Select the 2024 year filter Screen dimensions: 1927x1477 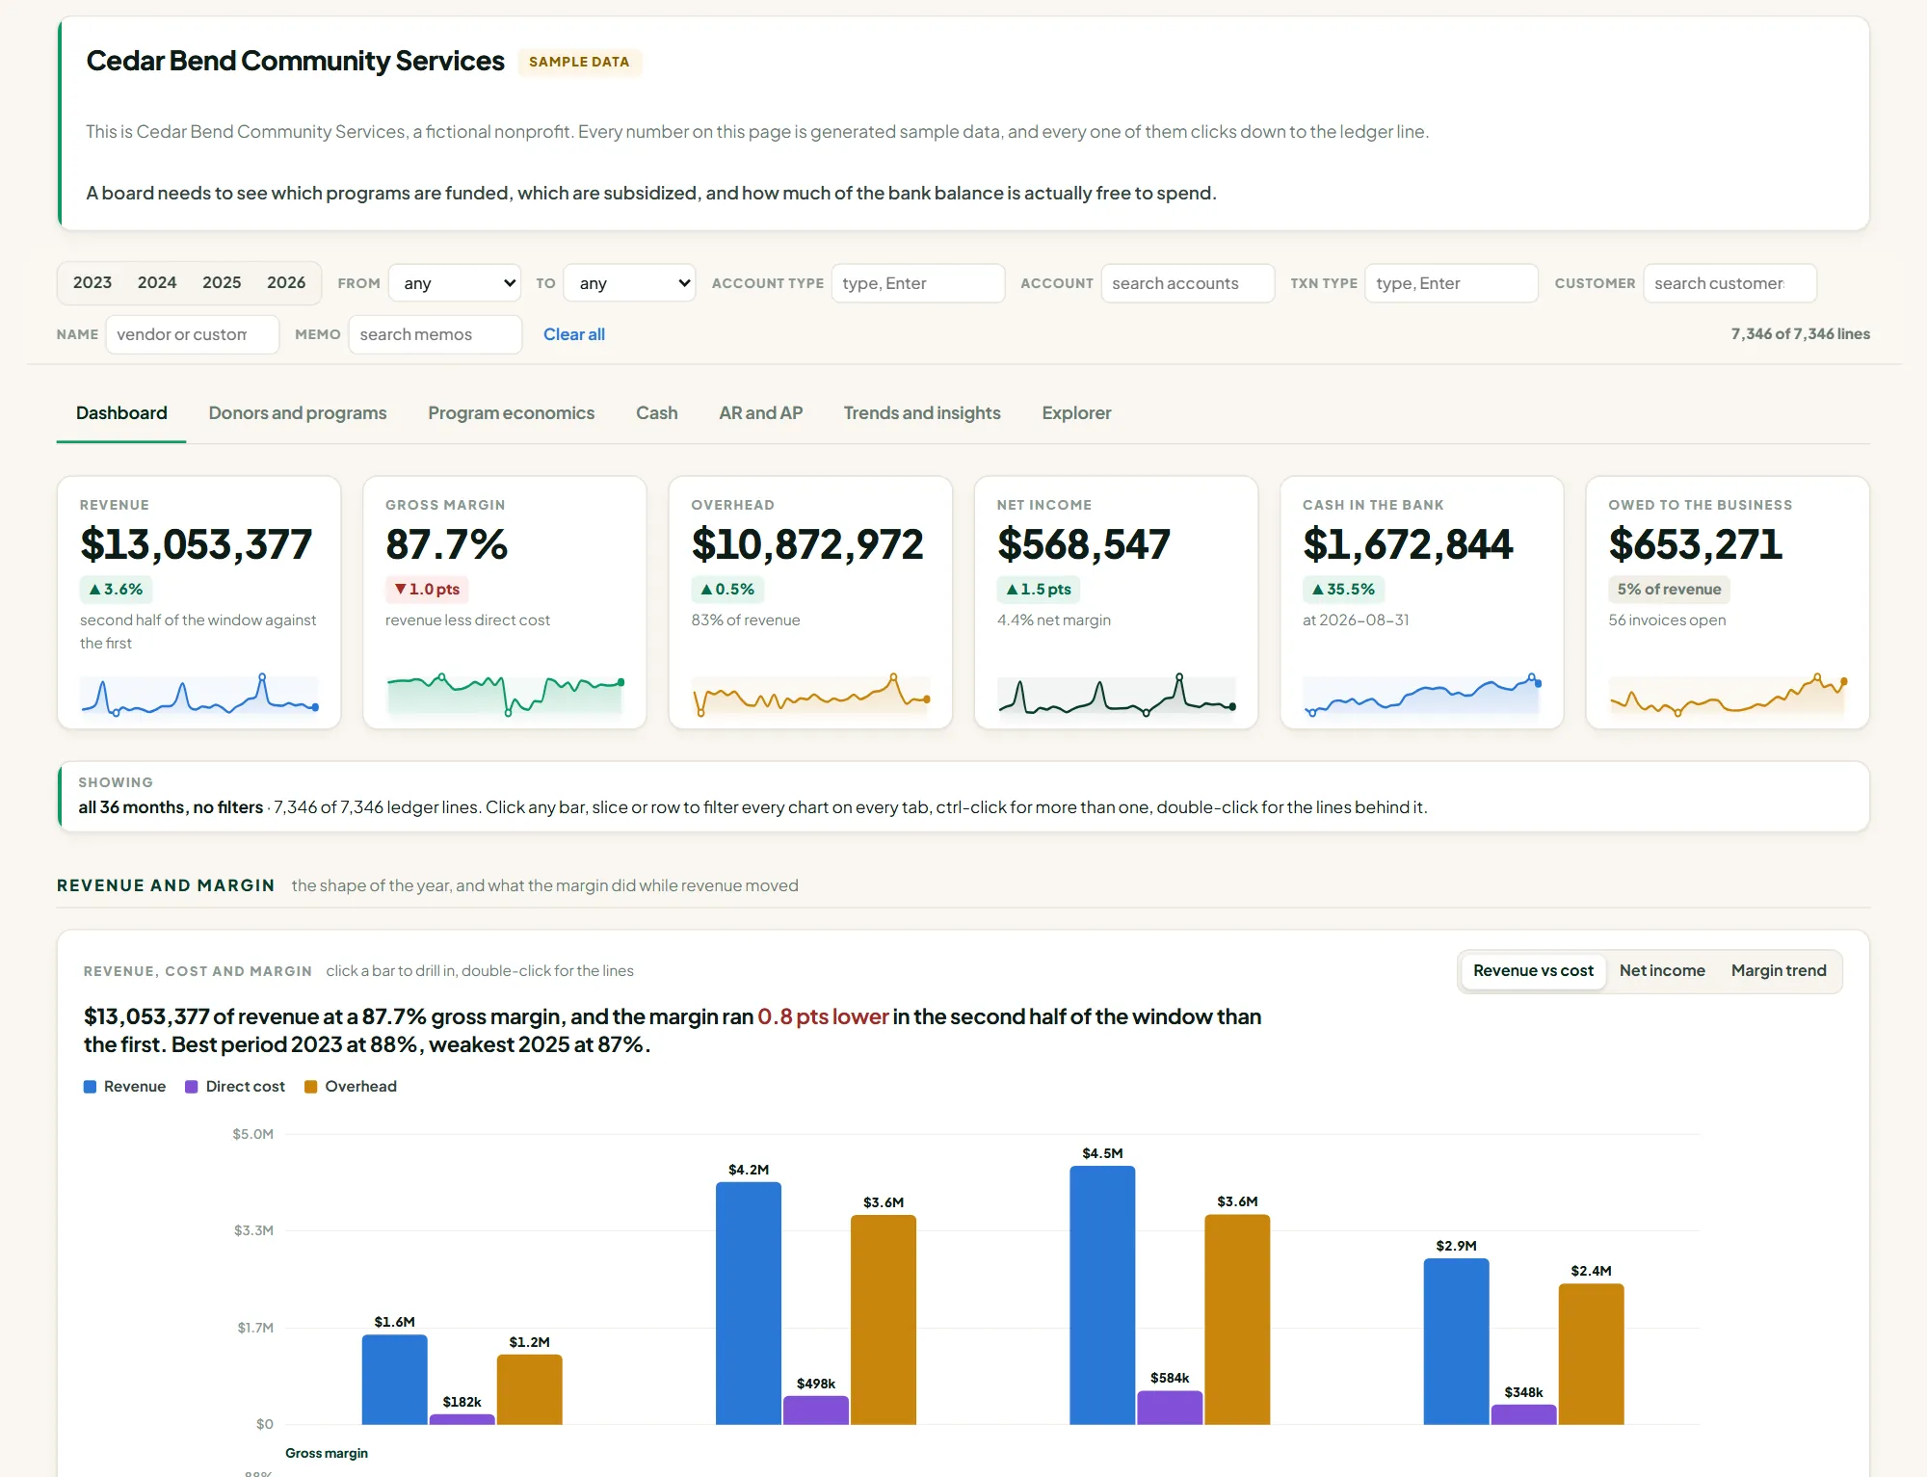[x=157, y=282]
